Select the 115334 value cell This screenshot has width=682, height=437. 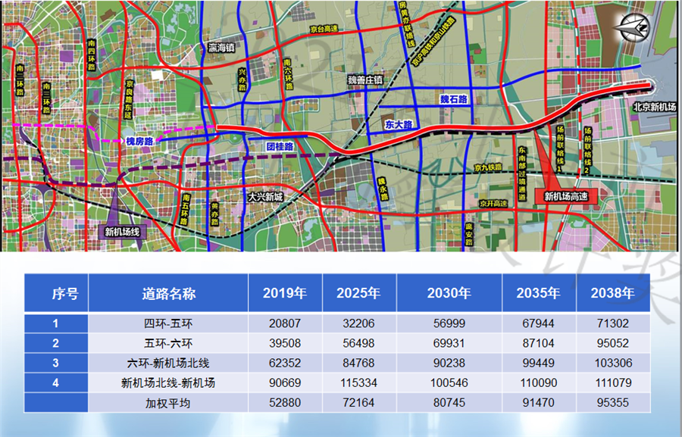click(x=358, y=383)
